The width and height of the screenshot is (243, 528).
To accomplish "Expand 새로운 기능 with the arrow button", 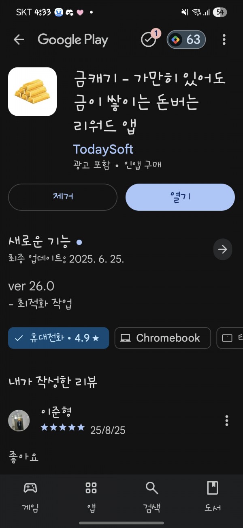I will click(223, 249).
